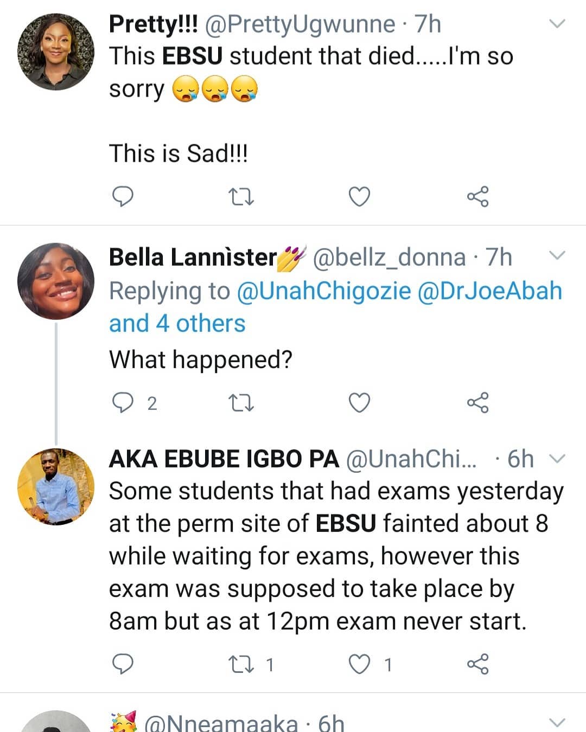
Task: Open the @DrJoeAbah mention link
Action: 489,291
